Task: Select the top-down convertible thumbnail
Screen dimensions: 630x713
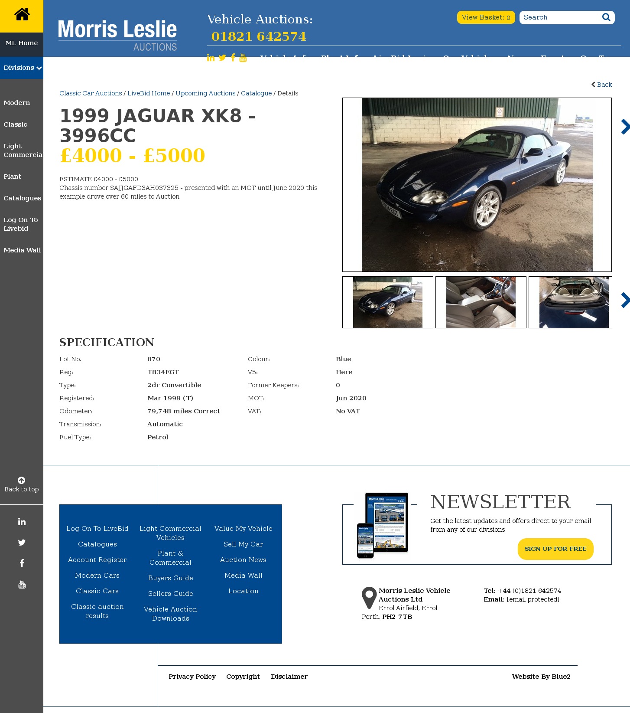Action: click(x=570, y=302)
